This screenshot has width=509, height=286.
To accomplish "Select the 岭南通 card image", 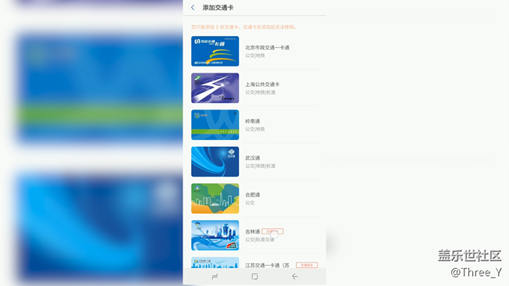I will pyautogui.click(x=215, y=125).
